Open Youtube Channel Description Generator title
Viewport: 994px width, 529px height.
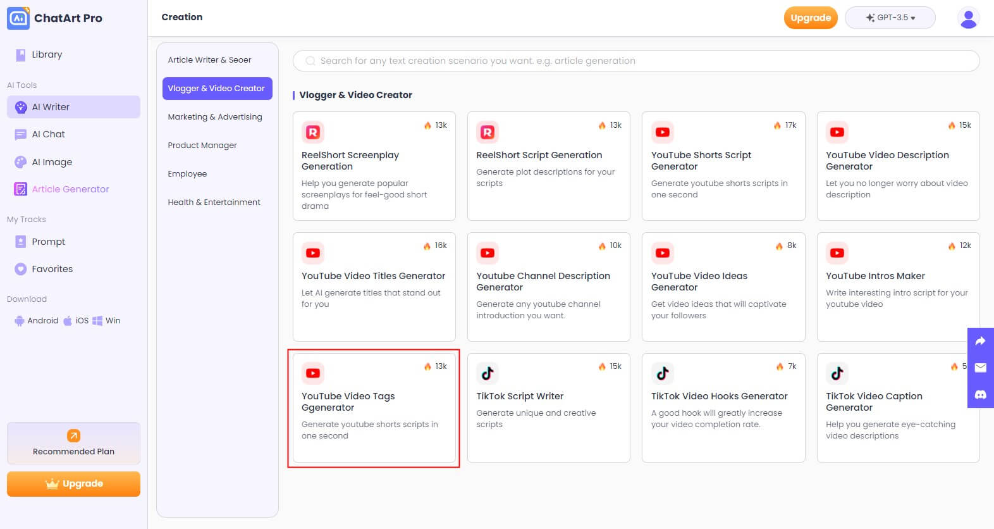pos(543,282)
